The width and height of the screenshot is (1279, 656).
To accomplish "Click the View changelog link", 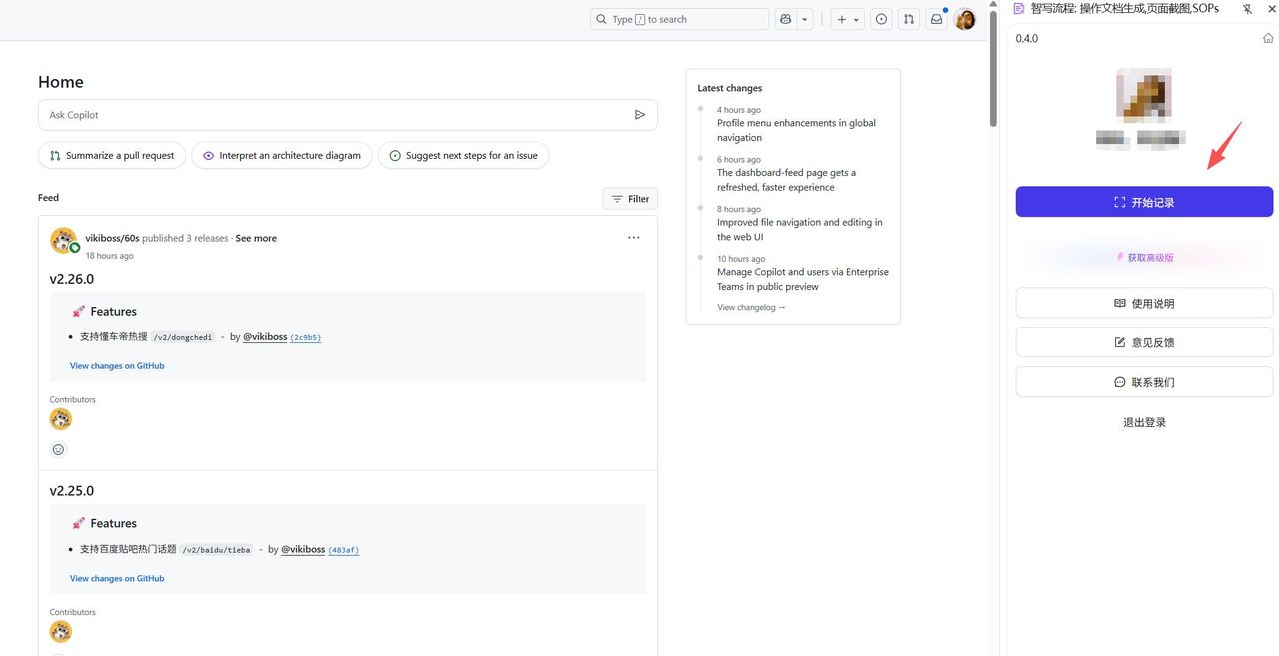I will (x=751, y=307).
